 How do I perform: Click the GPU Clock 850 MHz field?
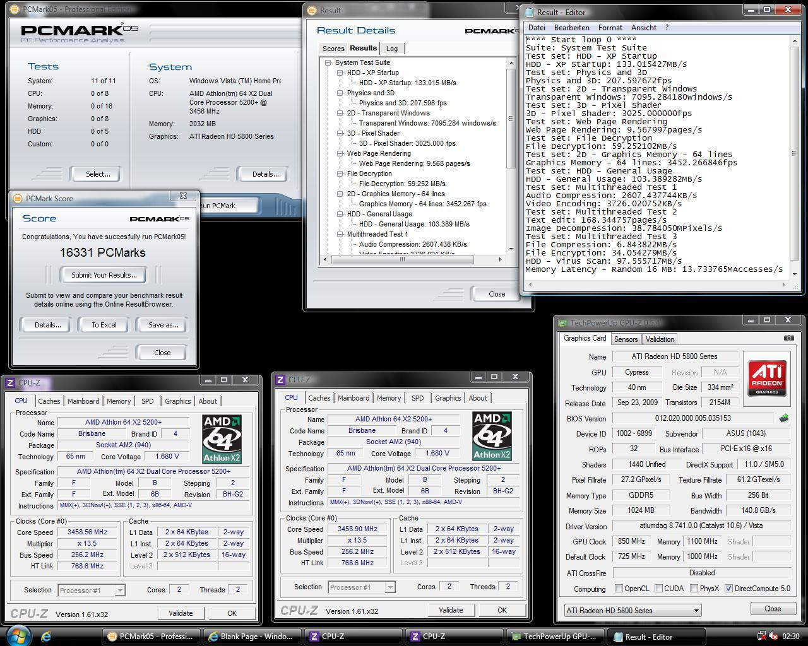point(631,541)
